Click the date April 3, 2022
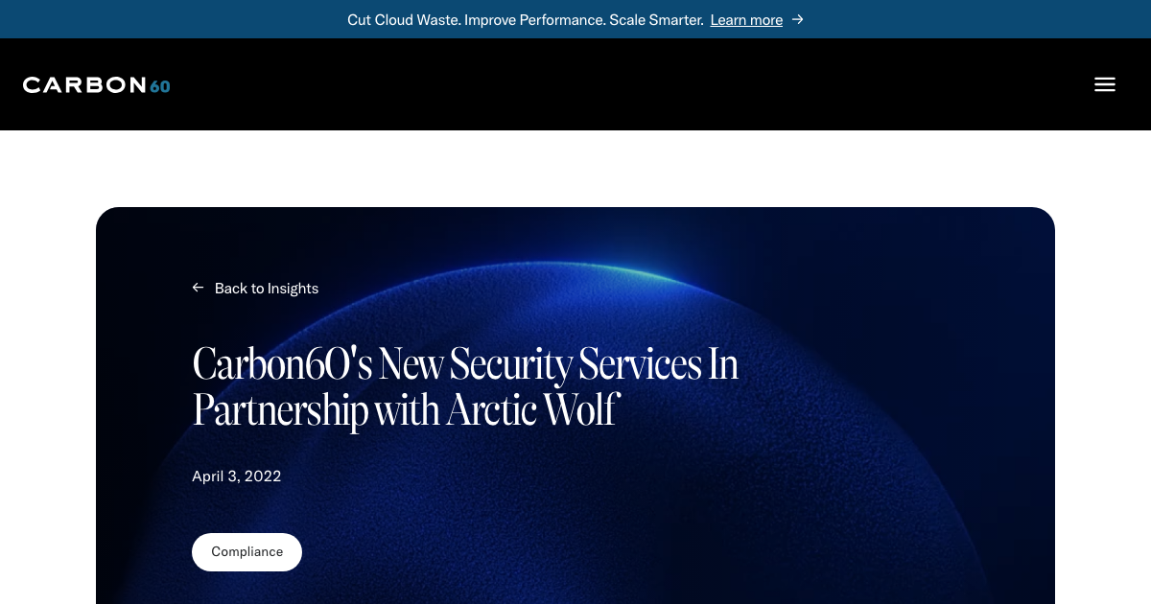 (x=236, y=476)
